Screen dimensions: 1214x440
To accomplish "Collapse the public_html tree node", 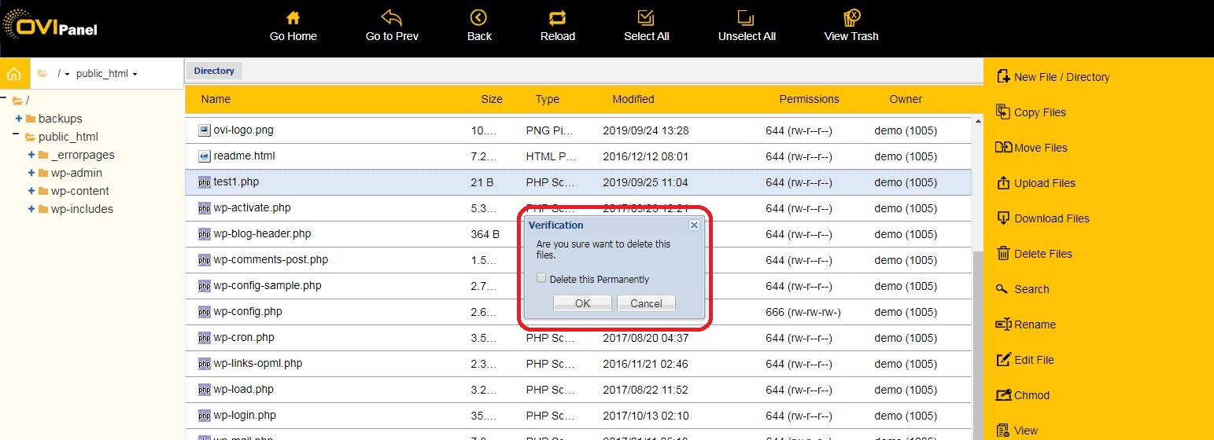I will tap(16, 137).
